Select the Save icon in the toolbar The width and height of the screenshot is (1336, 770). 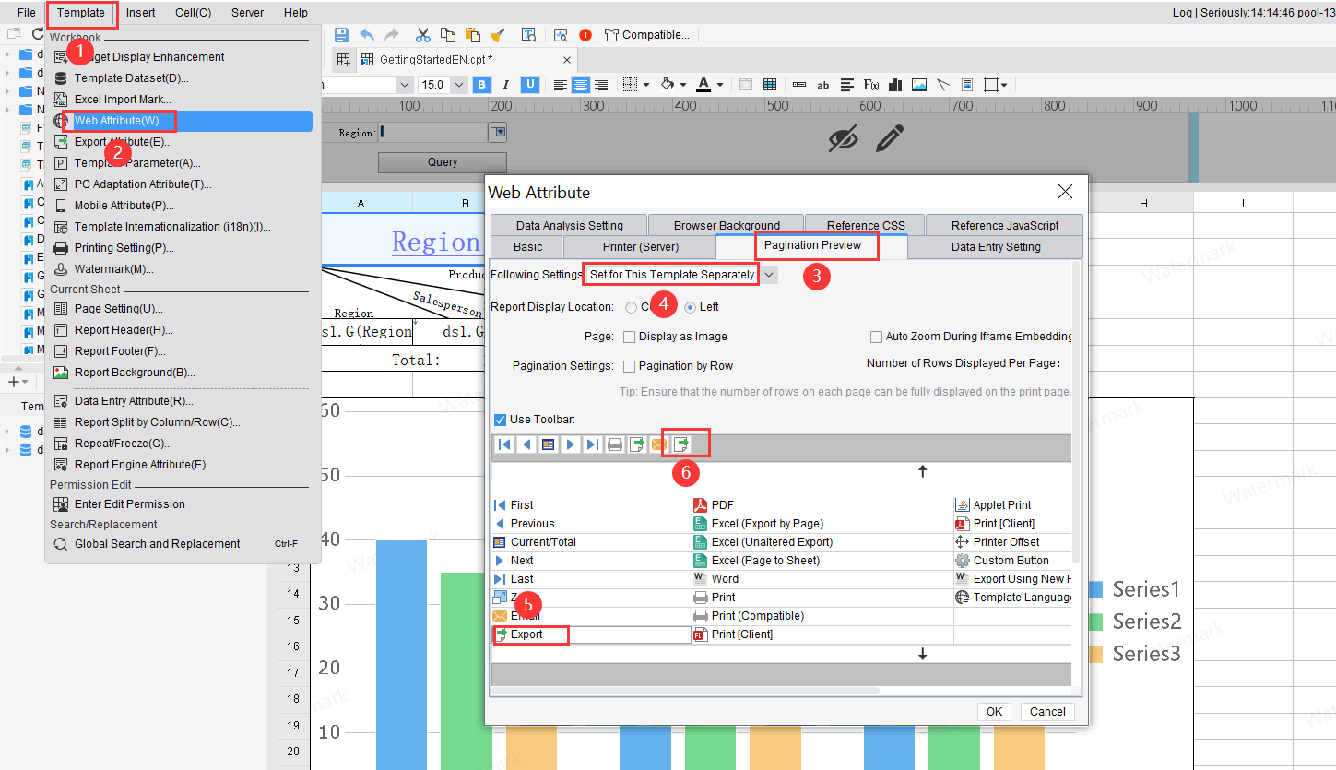(x=342, y=34)
